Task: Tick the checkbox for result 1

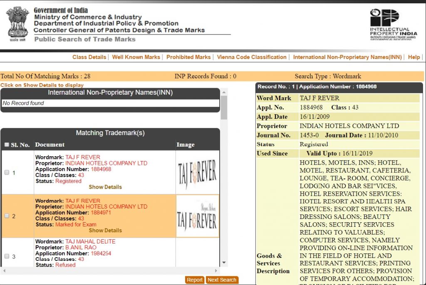Action: [7, 172]
